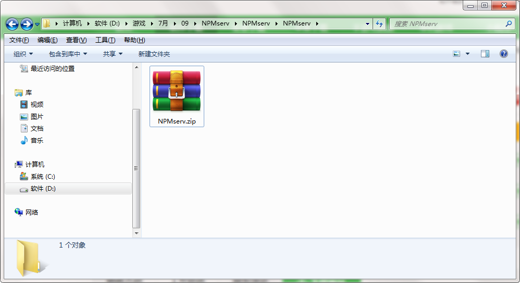Viewport: 520px width, 283px height.
Task: Close the Explorer window
Action: pos(504,6)
